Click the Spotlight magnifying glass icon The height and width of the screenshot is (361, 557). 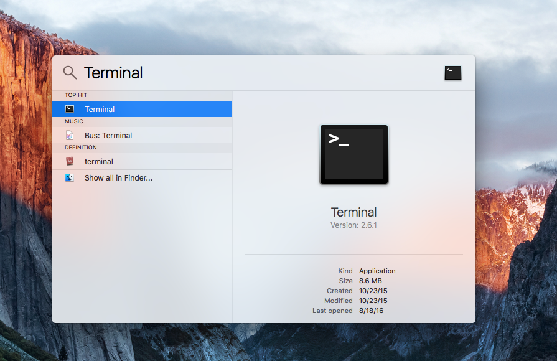coord(70,72)
